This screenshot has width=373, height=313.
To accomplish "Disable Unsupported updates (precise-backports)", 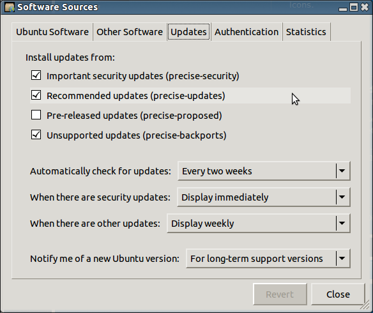I will tap(36, 135).
